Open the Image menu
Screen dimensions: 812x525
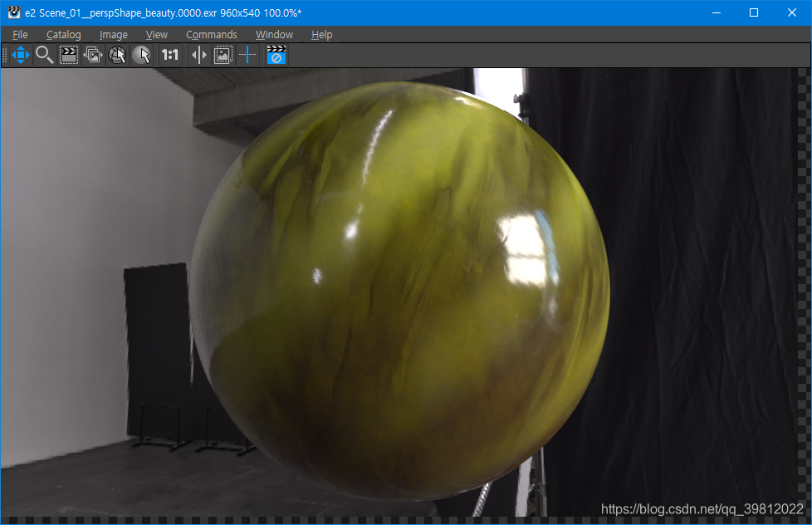pos(114,35)
